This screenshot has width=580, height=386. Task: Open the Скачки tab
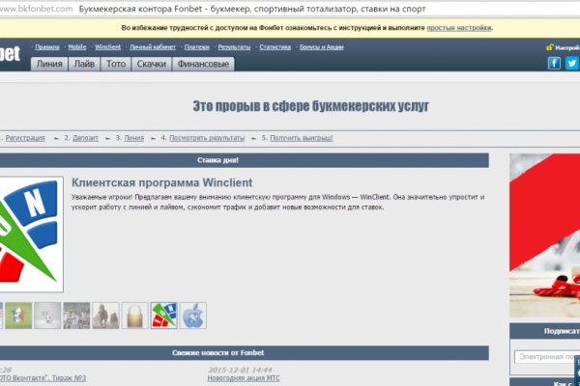[x=151, y=65]
